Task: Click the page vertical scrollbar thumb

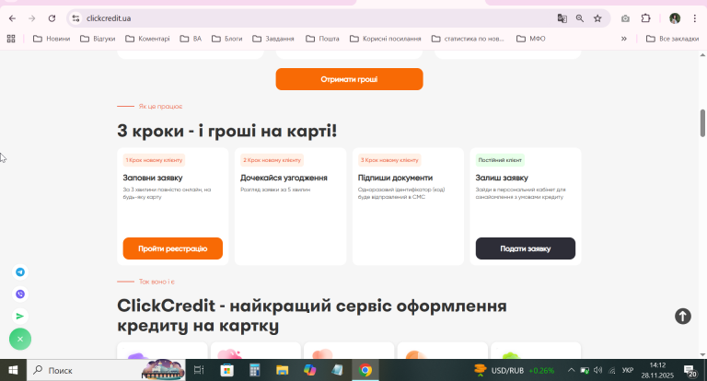Action: 702,122
